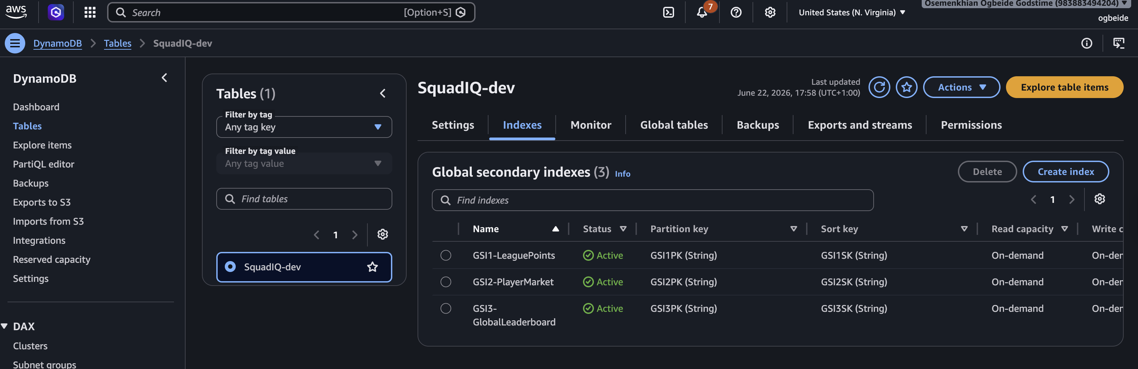Open index table preferences gear

click(x=1099, y=199)
